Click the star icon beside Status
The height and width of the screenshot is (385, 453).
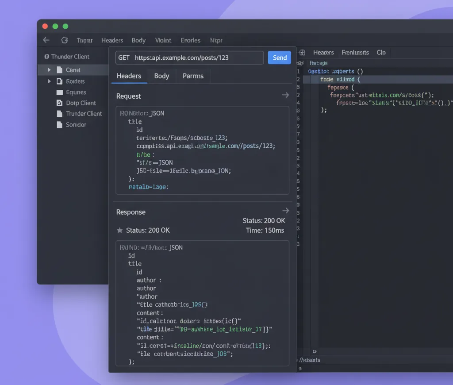[119, 231]
